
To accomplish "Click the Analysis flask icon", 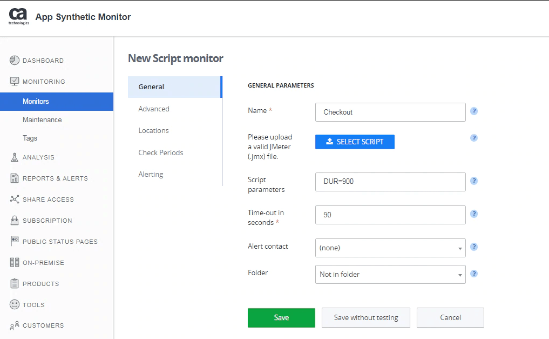I will [15, 157].
